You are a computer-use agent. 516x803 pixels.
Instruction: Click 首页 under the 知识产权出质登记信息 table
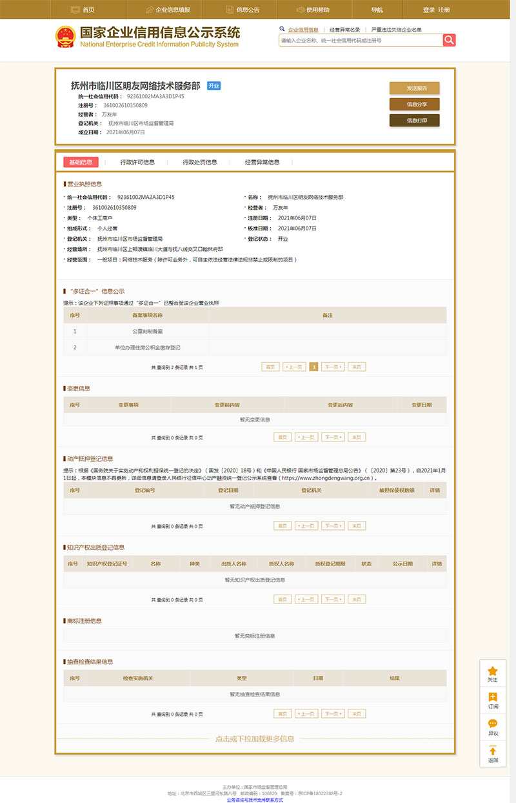coord(283,599)
